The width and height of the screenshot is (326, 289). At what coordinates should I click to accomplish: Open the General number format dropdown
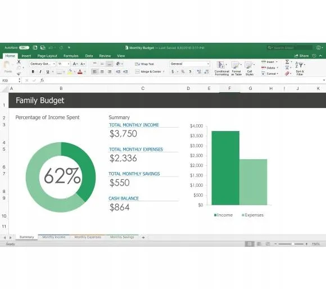189,64
